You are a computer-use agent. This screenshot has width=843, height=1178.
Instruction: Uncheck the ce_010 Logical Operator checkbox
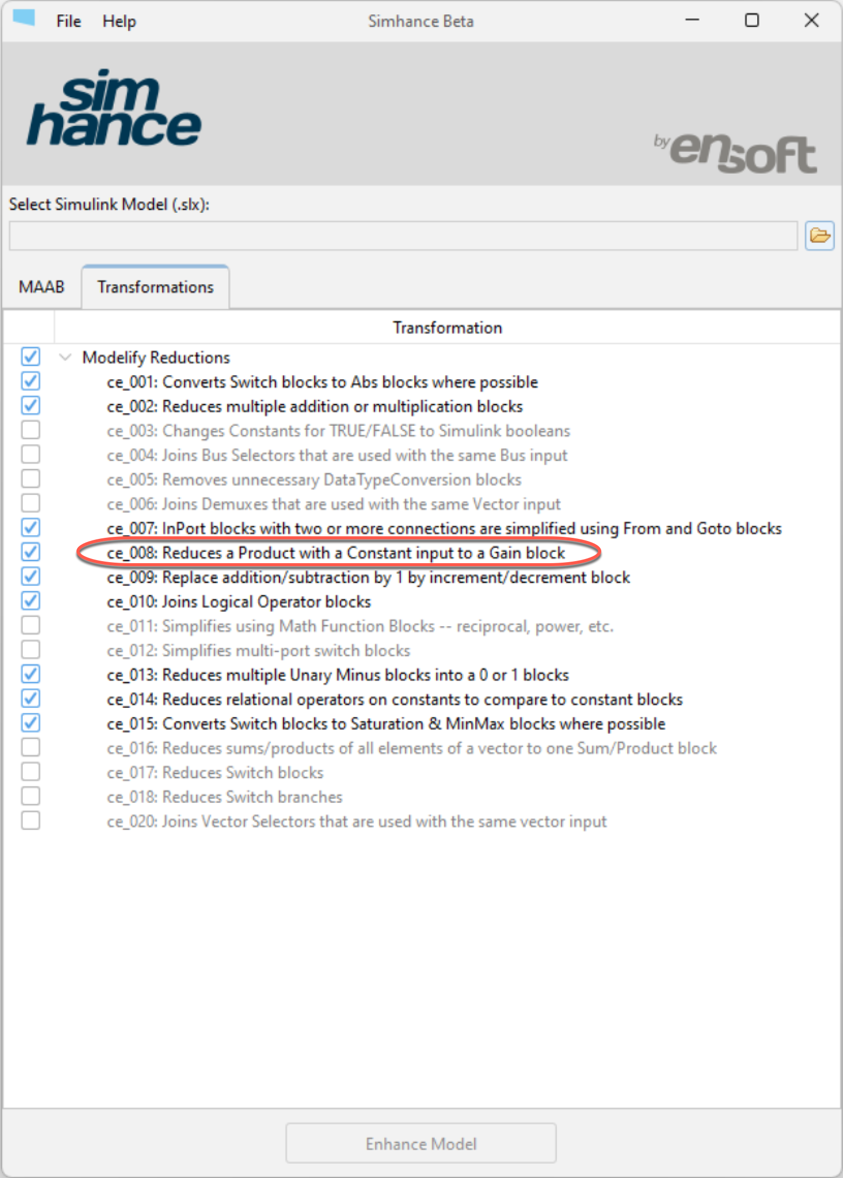point(30,601)
